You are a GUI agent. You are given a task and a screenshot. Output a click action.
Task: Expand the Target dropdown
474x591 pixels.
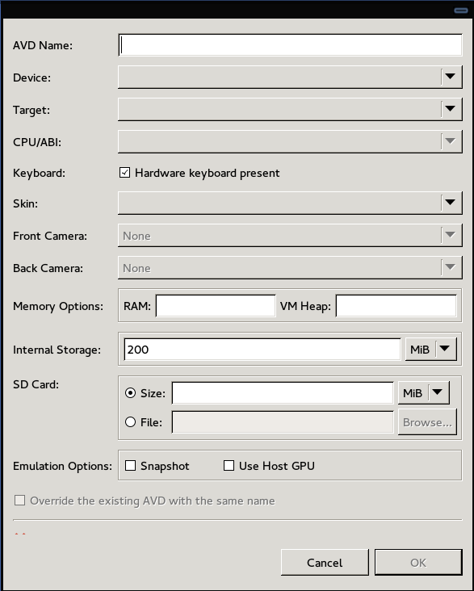pos(290,110)
